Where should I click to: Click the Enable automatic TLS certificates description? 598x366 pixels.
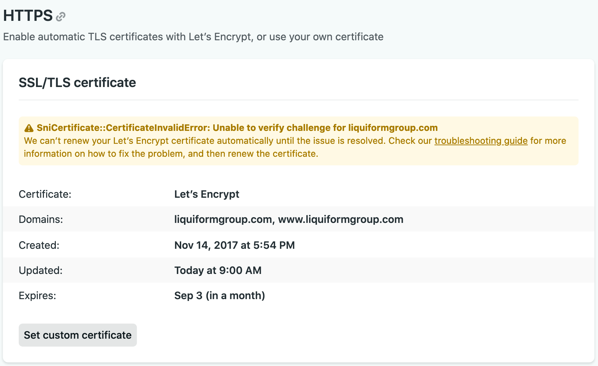click(193, 37)
